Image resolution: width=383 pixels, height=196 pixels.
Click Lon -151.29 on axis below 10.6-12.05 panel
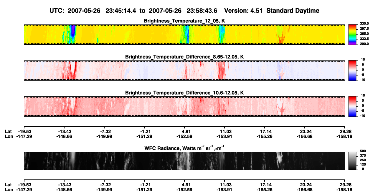(145, 136)
